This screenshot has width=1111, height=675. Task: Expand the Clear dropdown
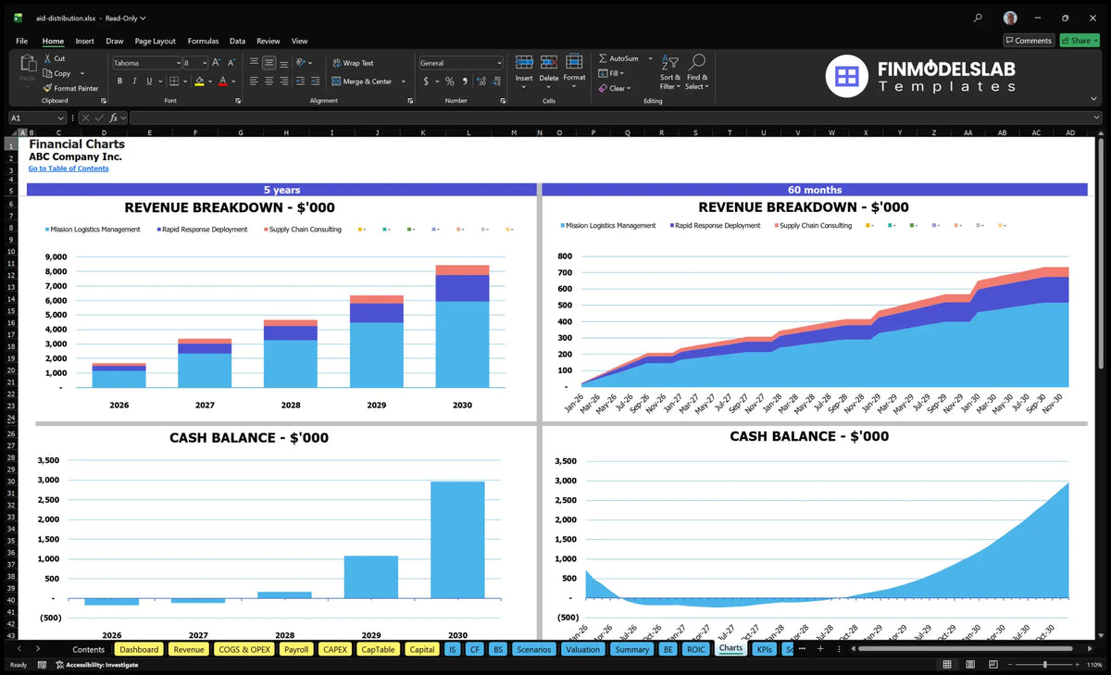click(x=629, y=89)
